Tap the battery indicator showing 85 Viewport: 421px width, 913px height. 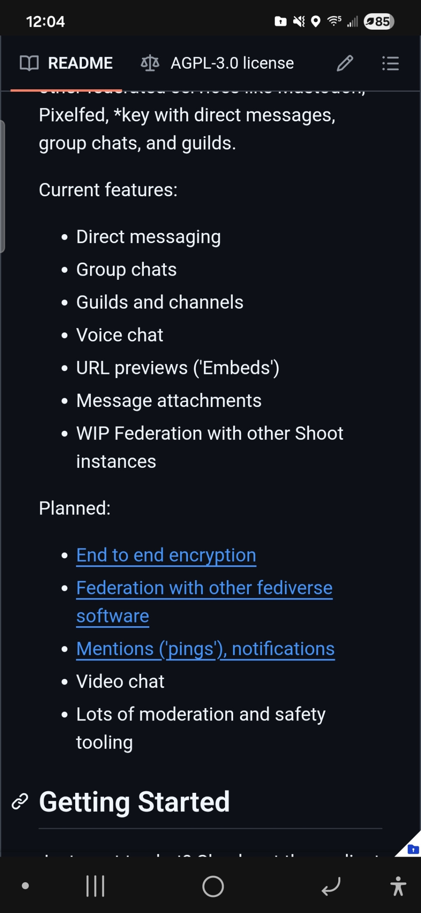(379, 21)
